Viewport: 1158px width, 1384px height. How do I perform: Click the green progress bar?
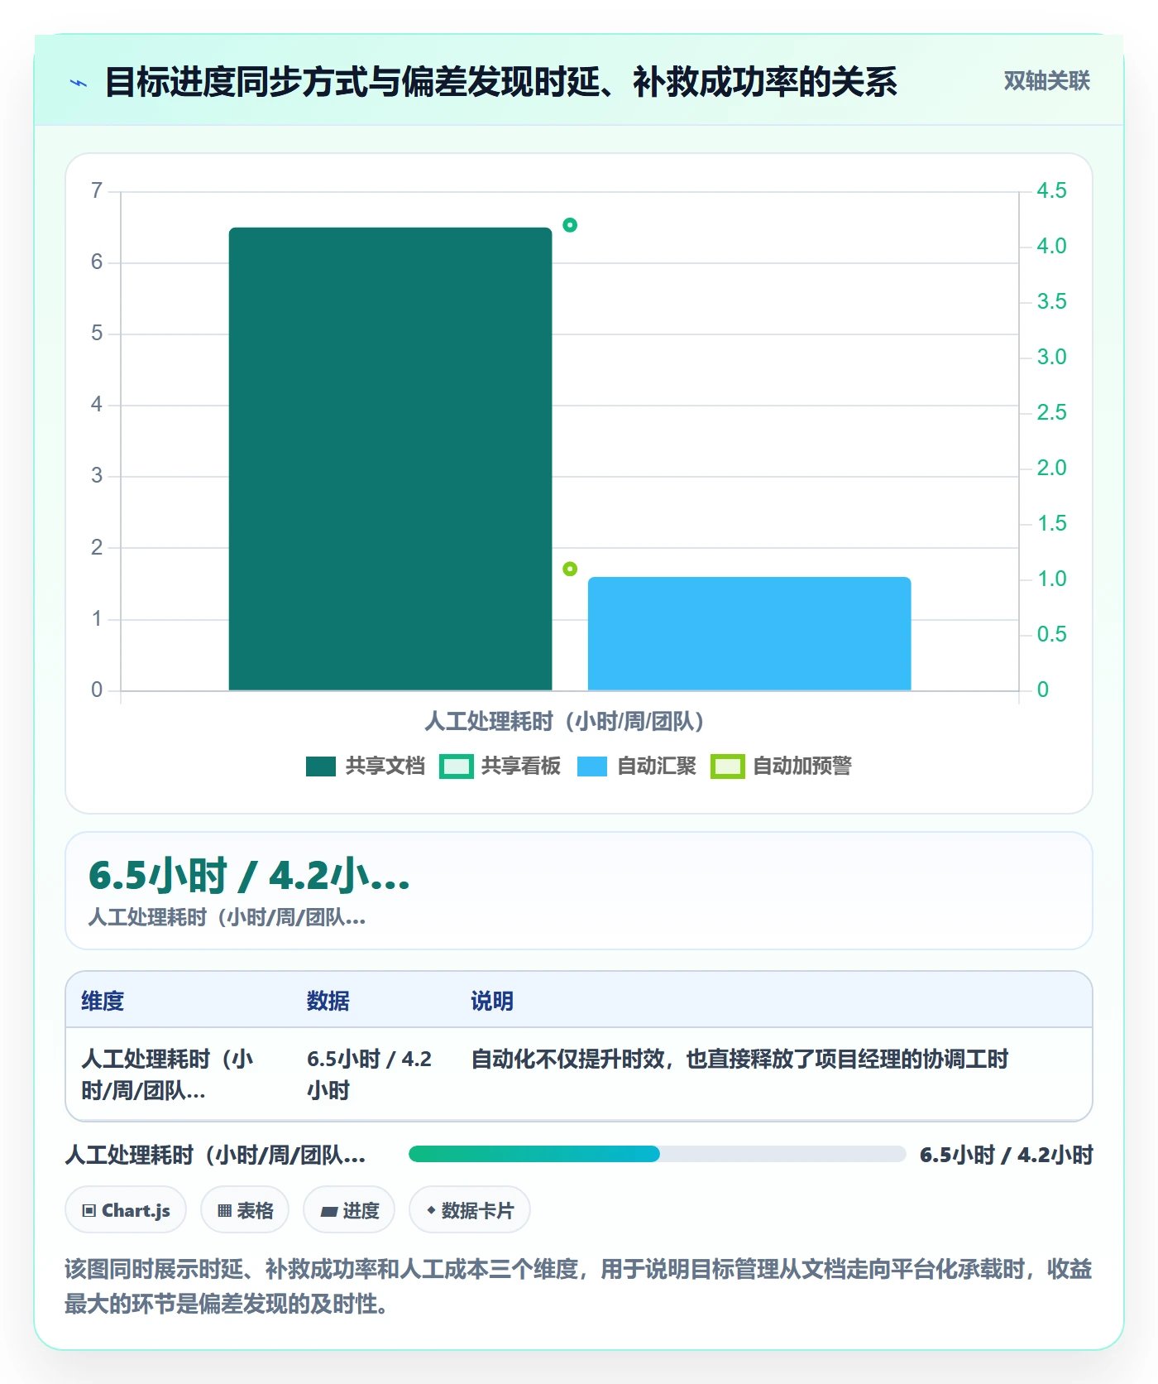point(534,1154)
